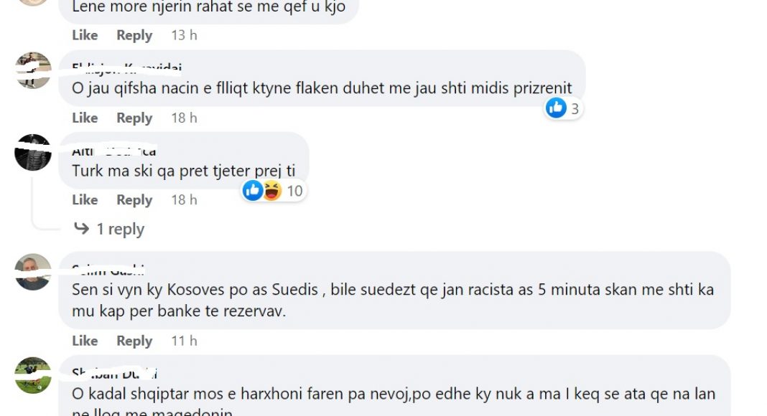Open dark avatar beside 'Turk ma ski' comment
The width and height of the screenshot is (767, 416).
coord(33,152)
